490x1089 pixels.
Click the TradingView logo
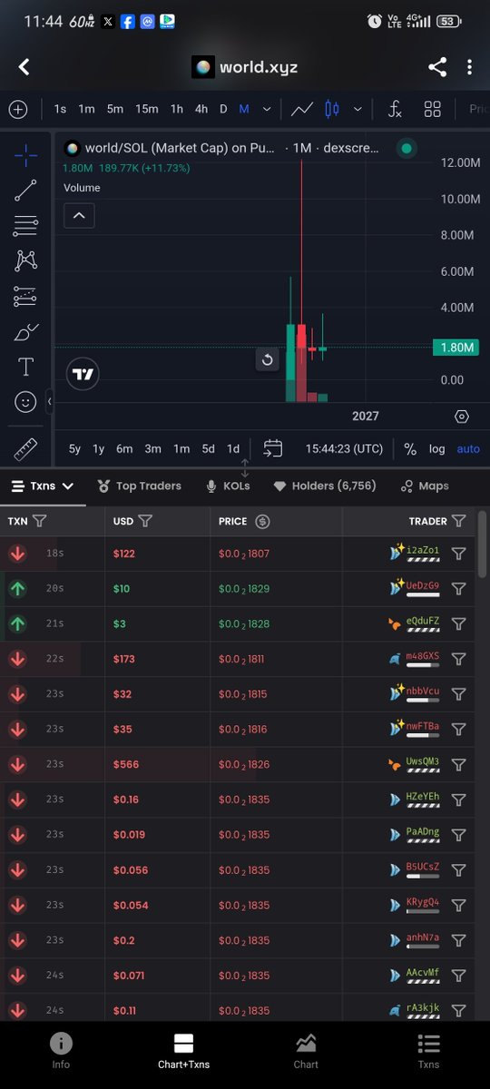[x=83, y=374]
